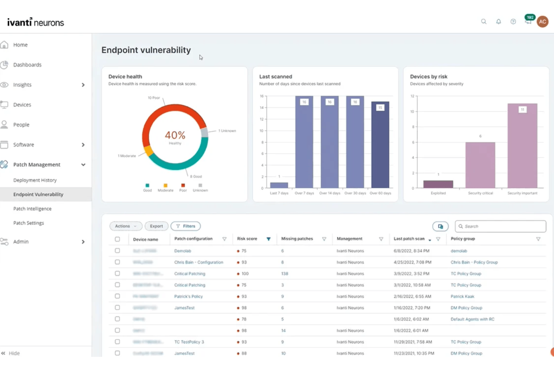Open the Actions dropdown
Screen dimensions: 554x369
(126, 226)
